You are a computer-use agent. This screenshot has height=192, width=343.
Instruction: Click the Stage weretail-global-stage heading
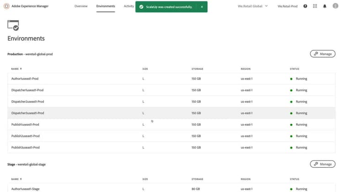[27, 164]
